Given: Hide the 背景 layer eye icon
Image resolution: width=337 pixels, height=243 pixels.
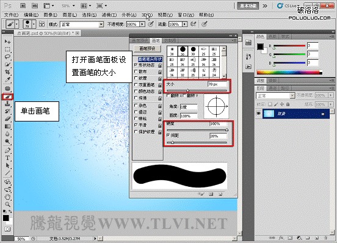Looking at the screenshot, I should [x=259, y=114].
